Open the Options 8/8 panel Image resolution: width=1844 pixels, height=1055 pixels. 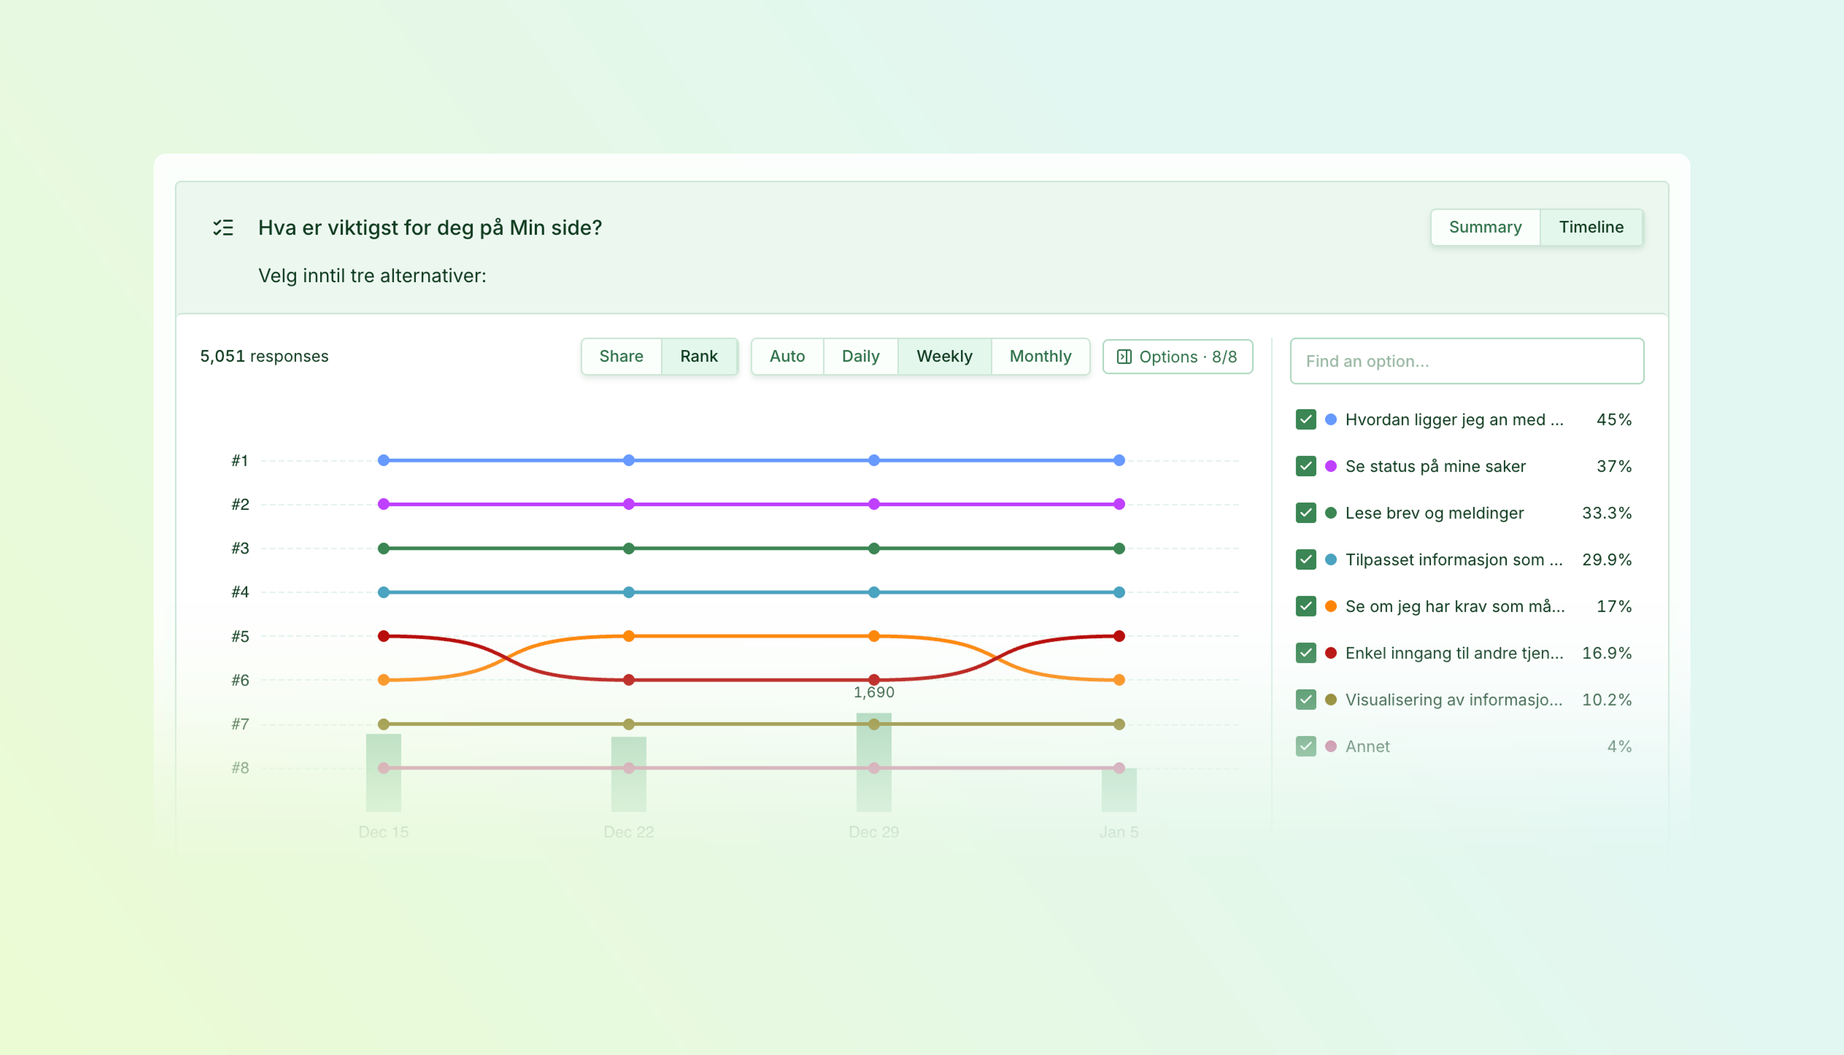(x=1178, y=356)
